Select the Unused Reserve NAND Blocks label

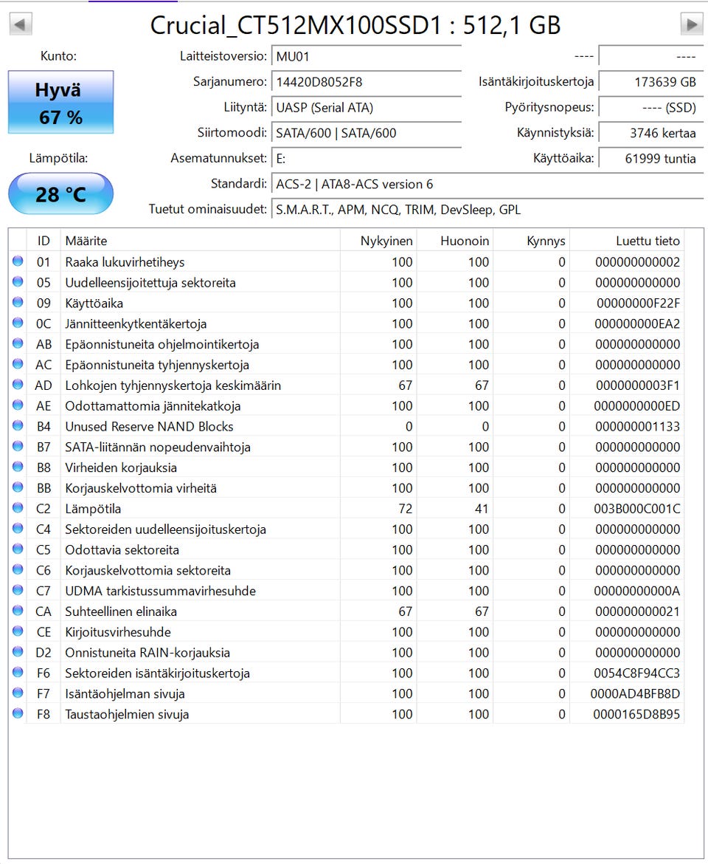tap(149, 427)
